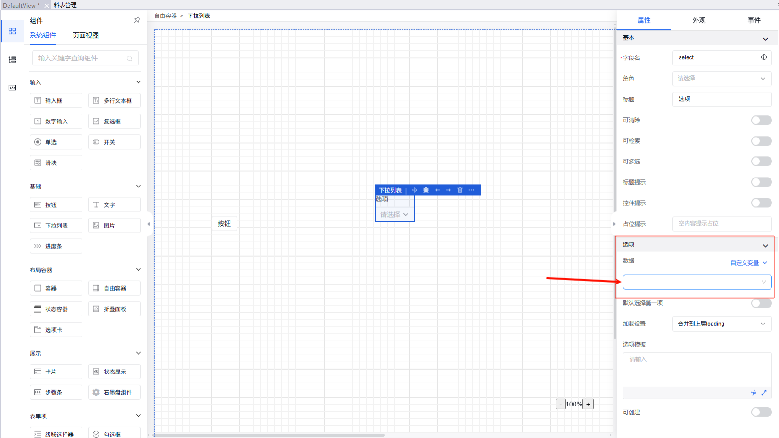Collapse the 基本 properties section
This screenshot has height=438, width=779.
click(765, 39)
